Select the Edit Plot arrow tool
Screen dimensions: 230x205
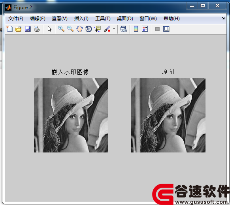tap(49, 29)
